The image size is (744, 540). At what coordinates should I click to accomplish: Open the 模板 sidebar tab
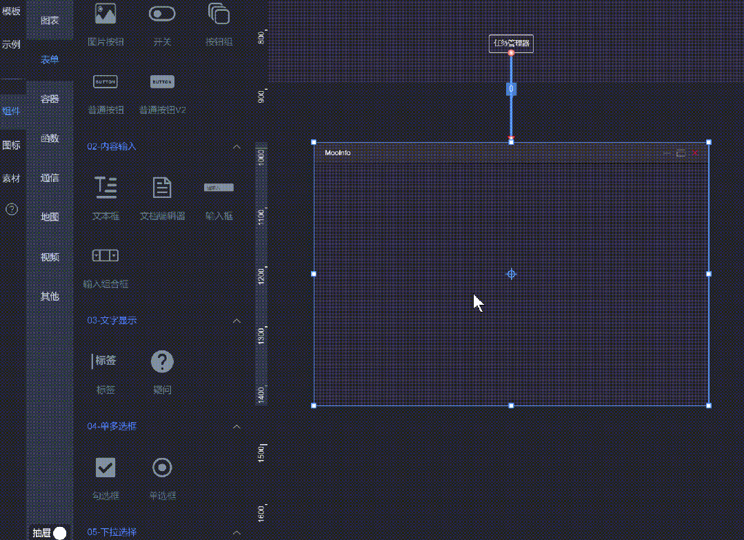coord(12,11)
